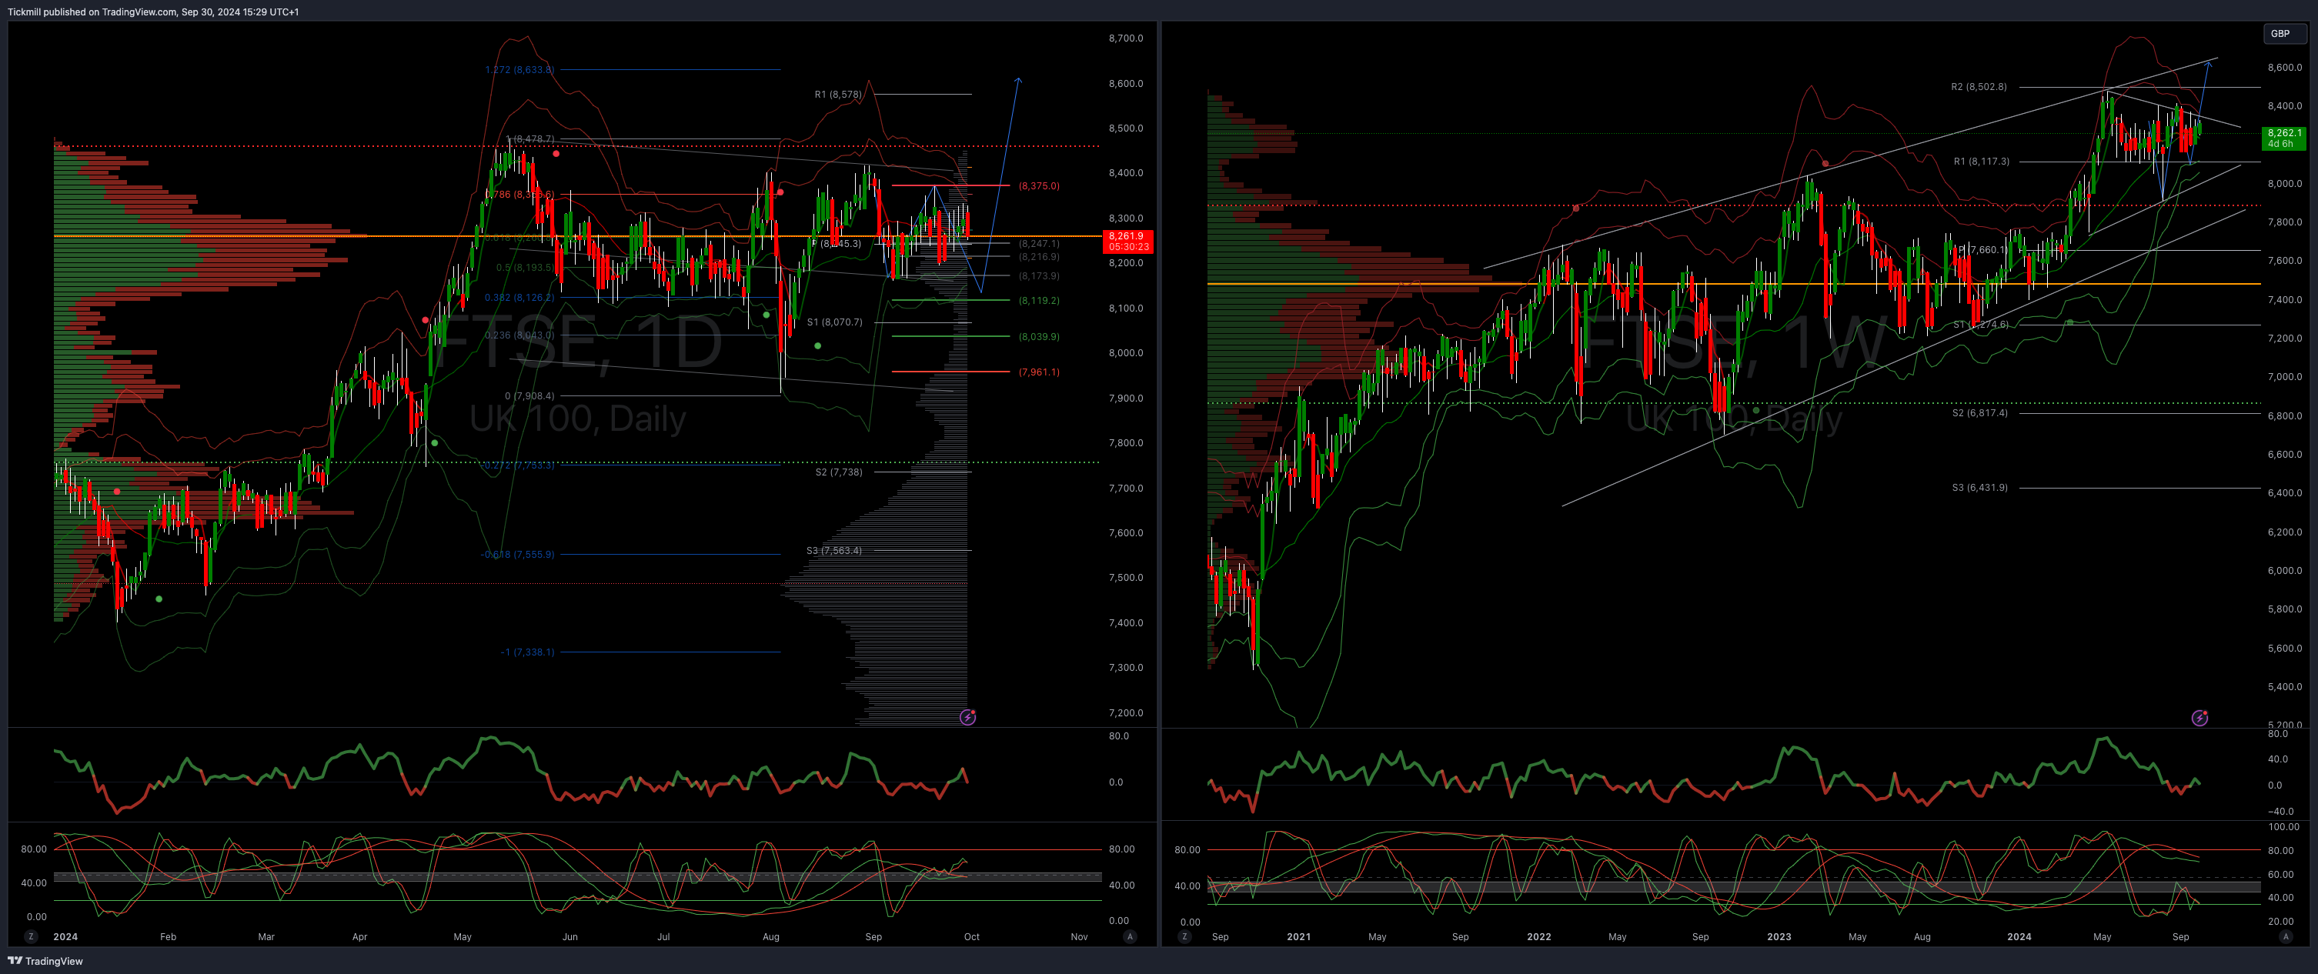
Task: Select the green 8,262.1 current price label
Action: tap(2284, 138)
